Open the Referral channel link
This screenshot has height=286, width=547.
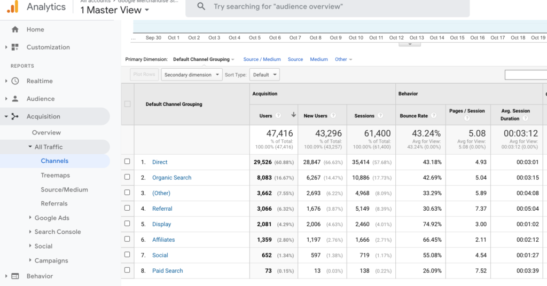point(162,209)
